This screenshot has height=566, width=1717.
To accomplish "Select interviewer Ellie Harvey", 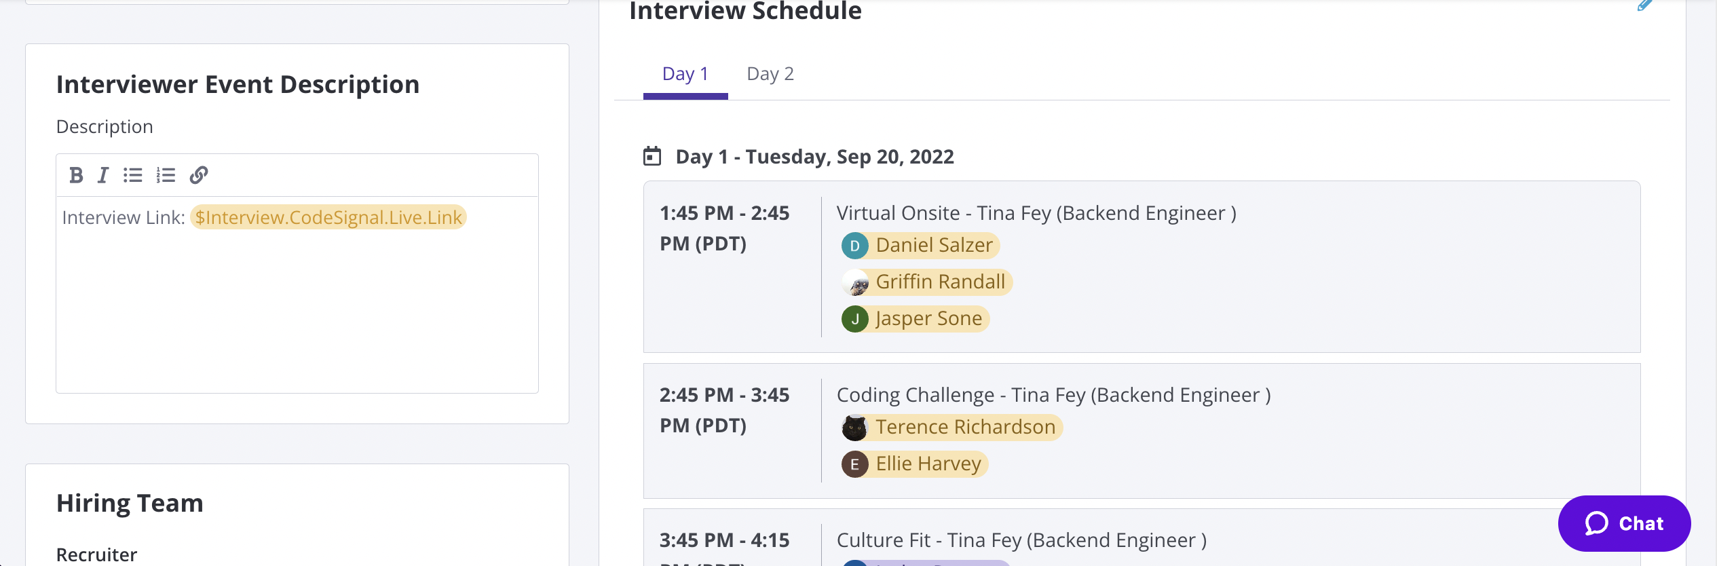I will pyautogui.click(x=928, y=464).
